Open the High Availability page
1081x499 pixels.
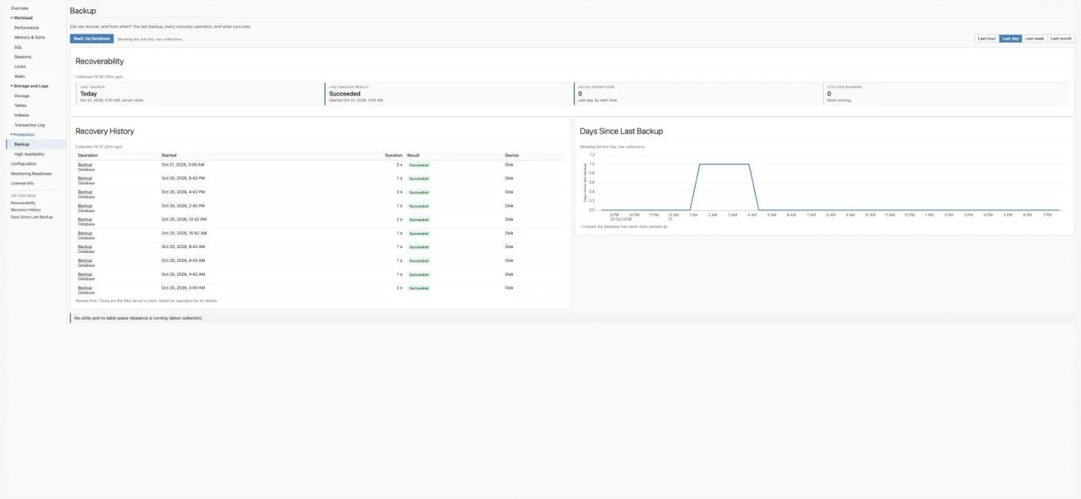tap(29, 154)
